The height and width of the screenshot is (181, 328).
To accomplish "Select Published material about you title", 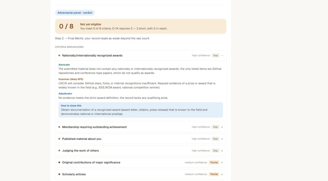I will [81, 139].
